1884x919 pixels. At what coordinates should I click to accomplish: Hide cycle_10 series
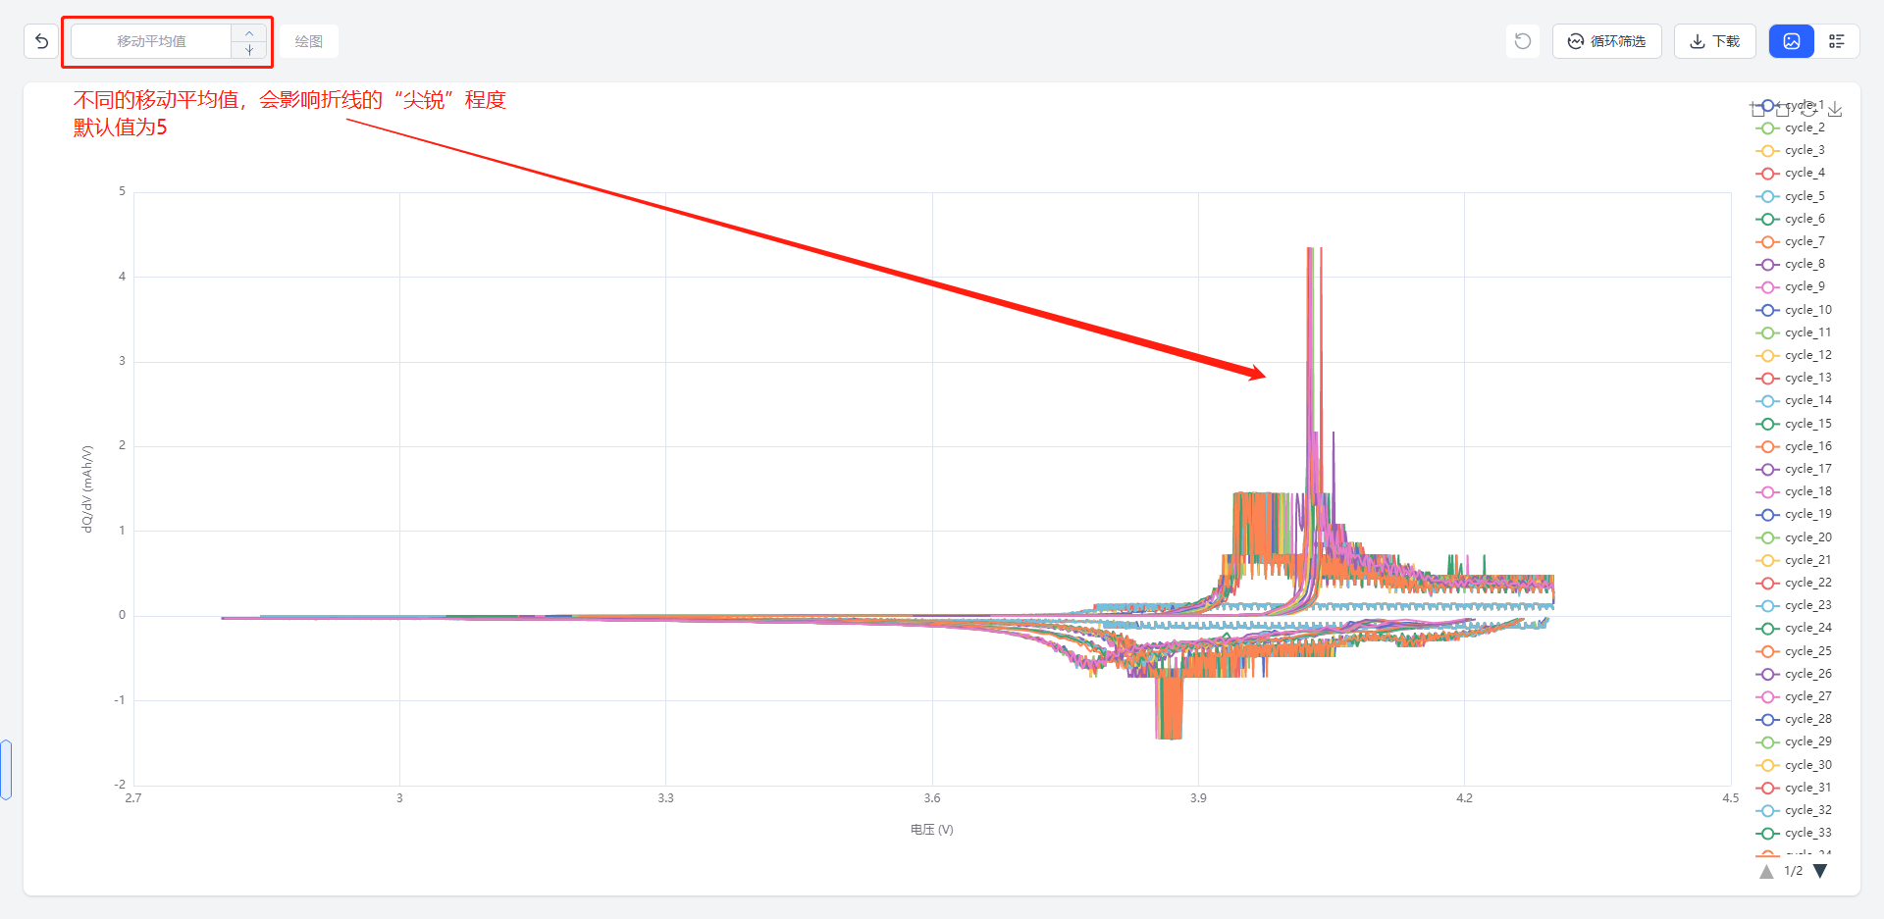(x=1794, y=310)
